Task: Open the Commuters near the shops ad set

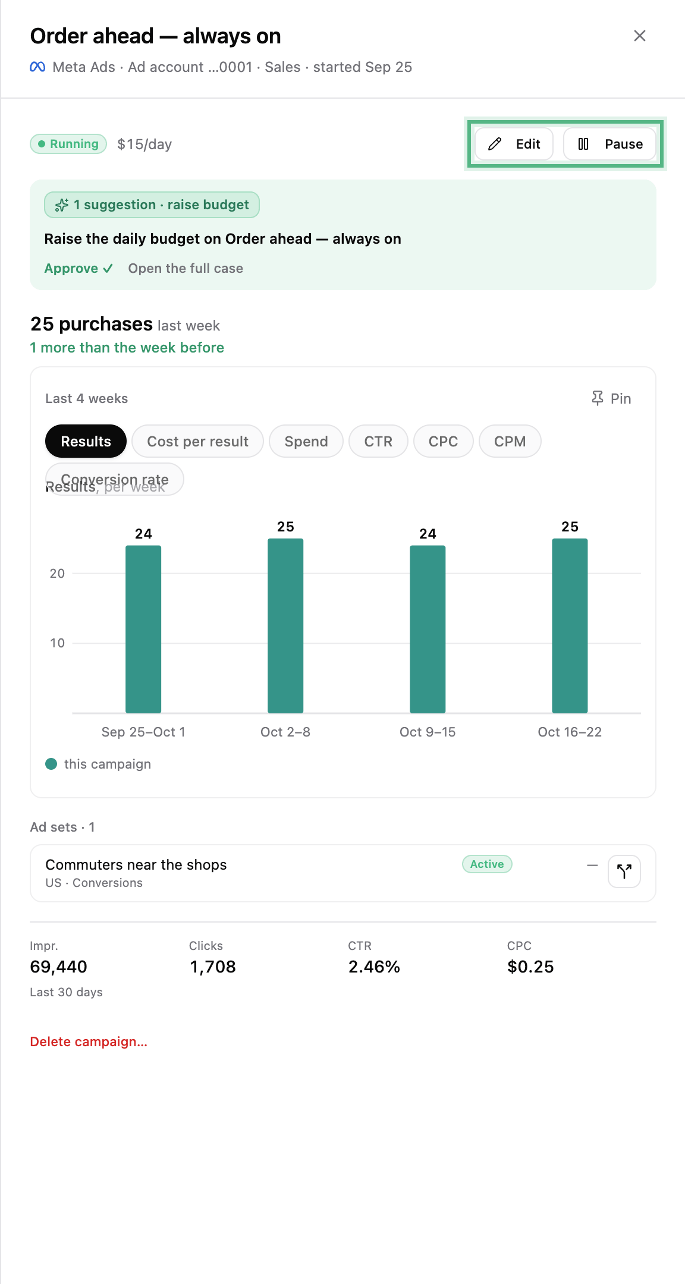Action: pos(343,873)
